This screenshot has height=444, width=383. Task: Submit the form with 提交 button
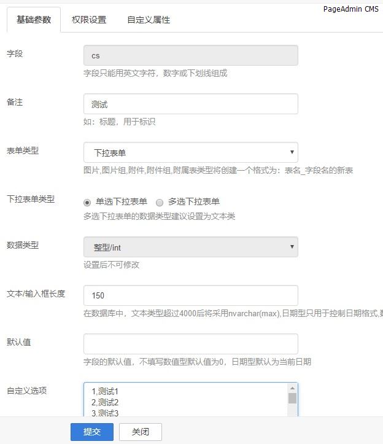coord(92,432)
